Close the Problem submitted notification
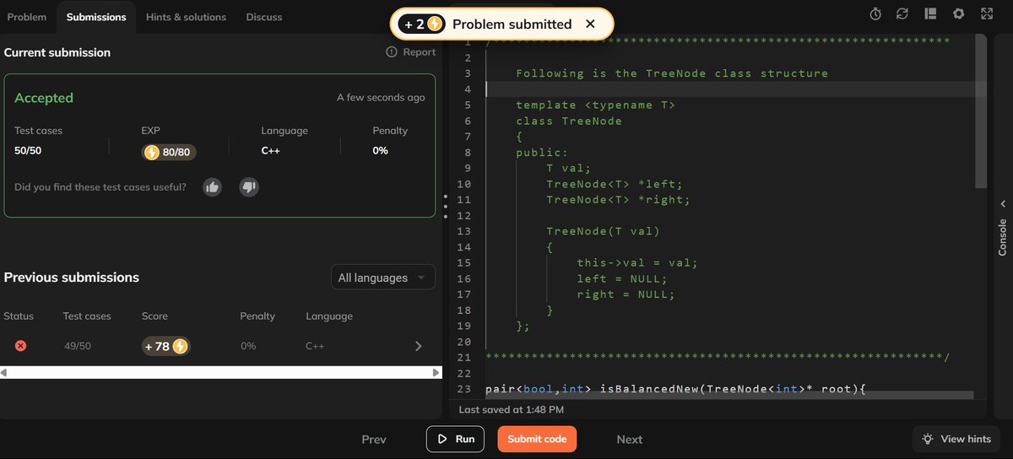Image resolution: width=1013 pixels, height=459 pixels. tap(590, 24)
